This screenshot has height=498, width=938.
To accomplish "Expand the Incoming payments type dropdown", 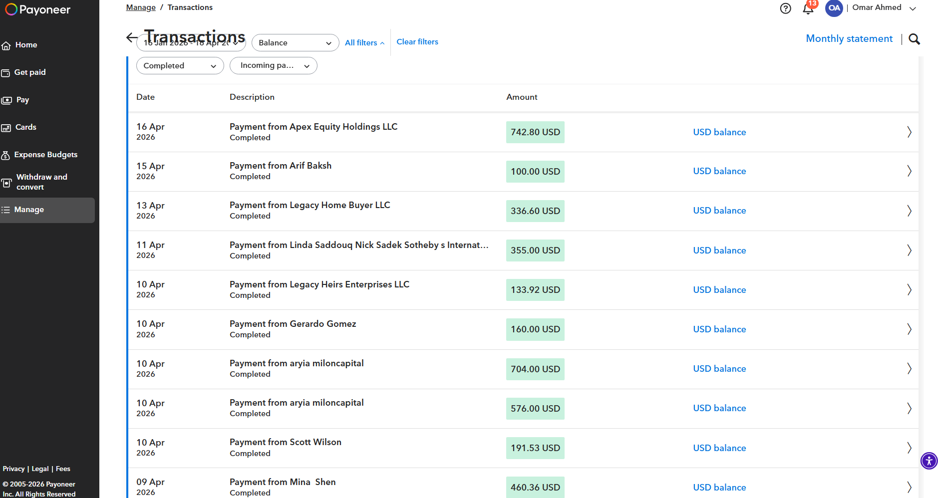I will pos(273,66).
